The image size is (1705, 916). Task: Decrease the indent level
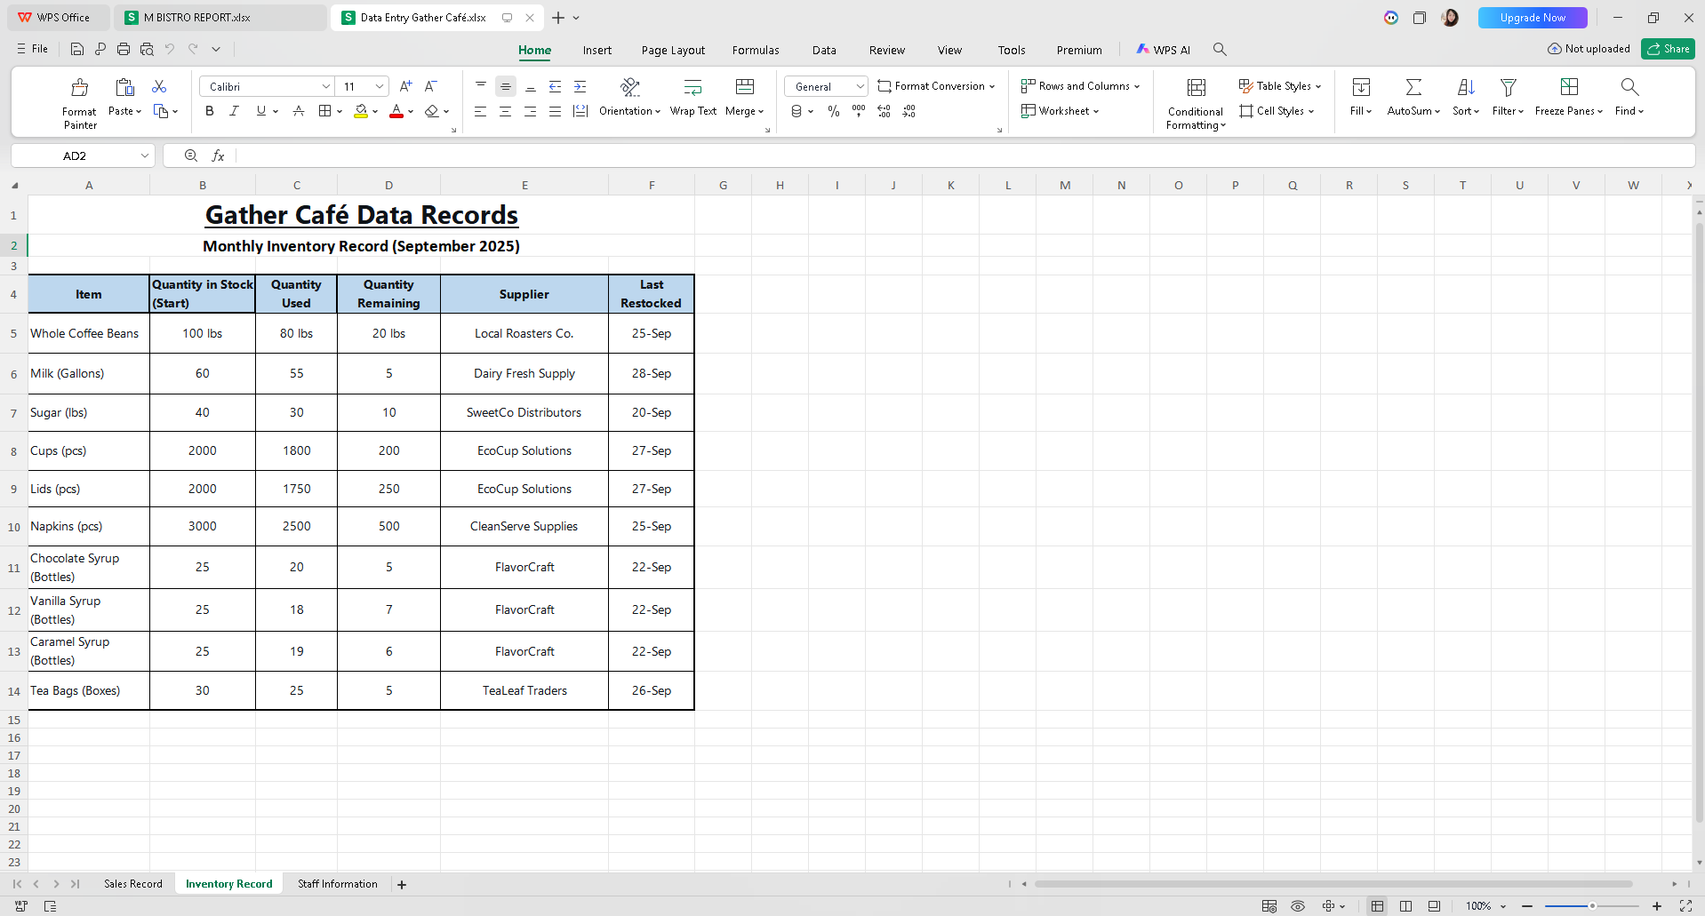click(x=556, y=86)
